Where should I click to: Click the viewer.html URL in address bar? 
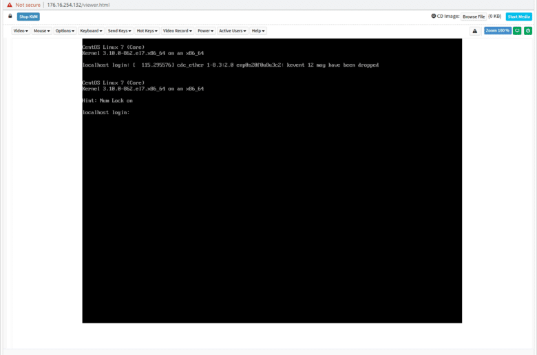tap(78, 5)
